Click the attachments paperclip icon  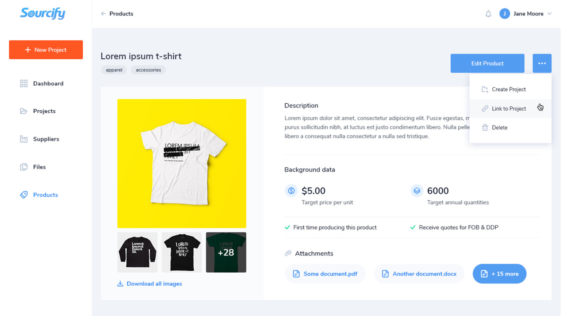(288, 253)
